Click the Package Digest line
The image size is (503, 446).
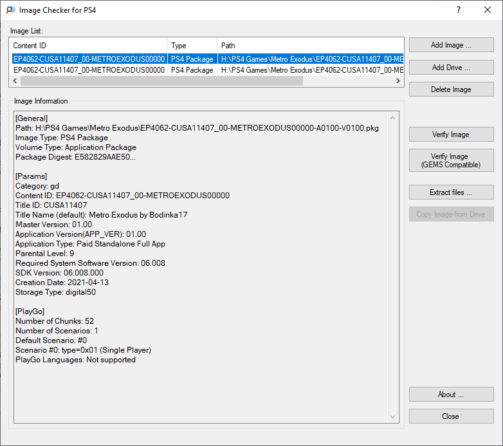(75, 157)
